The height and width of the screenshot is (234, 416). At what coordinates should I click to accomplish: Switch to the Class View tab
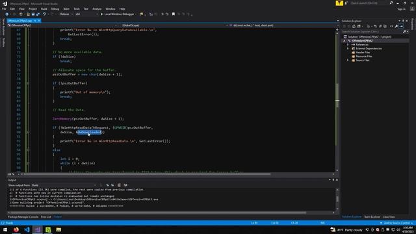(x=389, y=217)
